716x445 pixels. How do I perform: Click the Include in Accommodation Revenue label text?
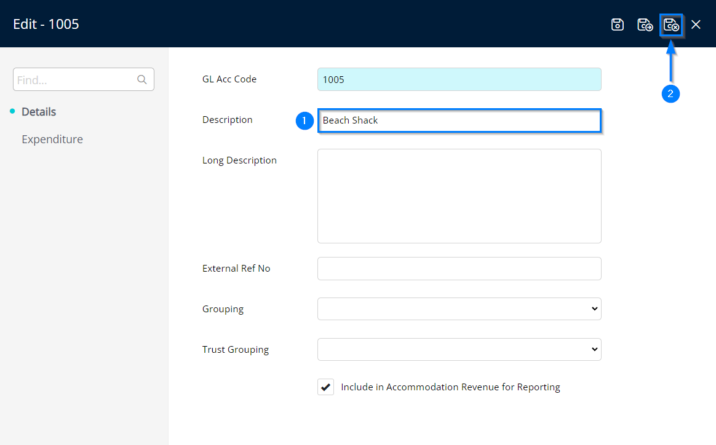point(450,387)
